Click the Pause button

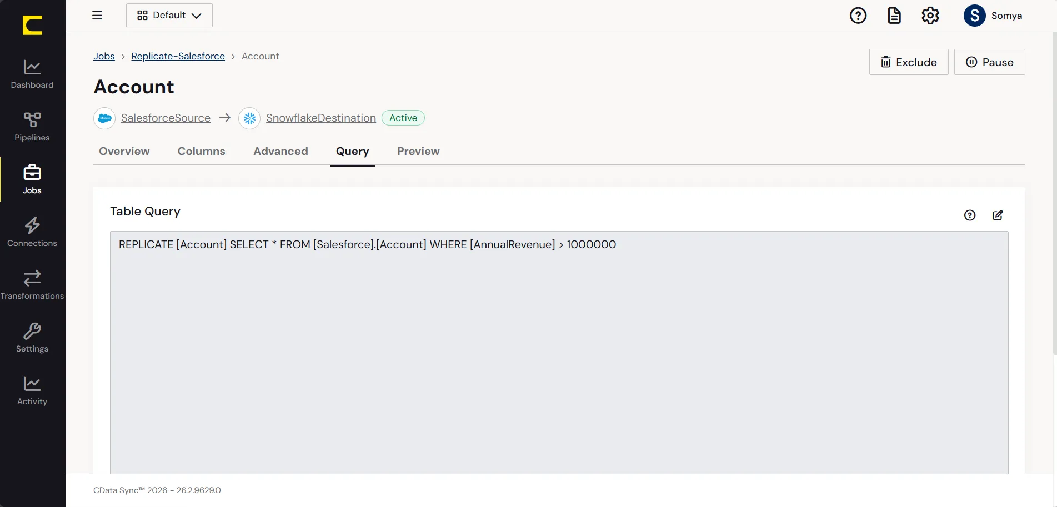[x=990, y=62]
